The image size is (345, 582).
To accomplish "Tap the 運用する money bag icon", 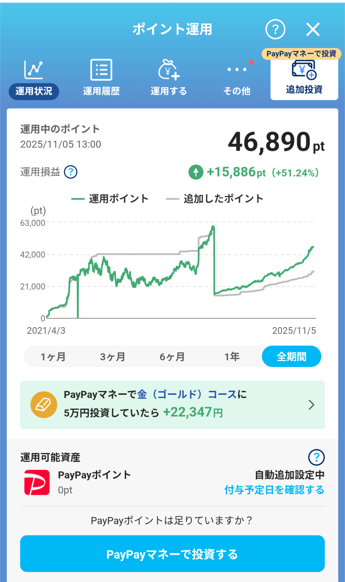I will (169, 70).
